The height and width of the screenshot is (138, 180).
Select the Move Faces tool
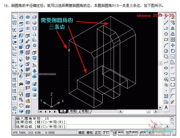[28, 41]
